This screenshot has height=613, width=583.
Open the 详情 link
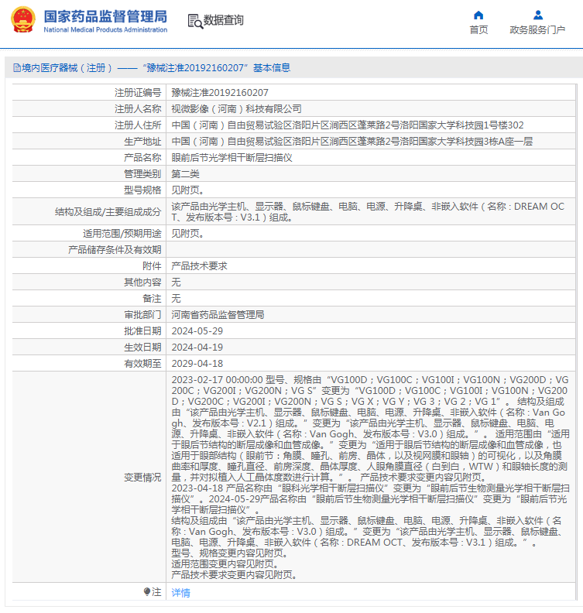pos(180,593)
